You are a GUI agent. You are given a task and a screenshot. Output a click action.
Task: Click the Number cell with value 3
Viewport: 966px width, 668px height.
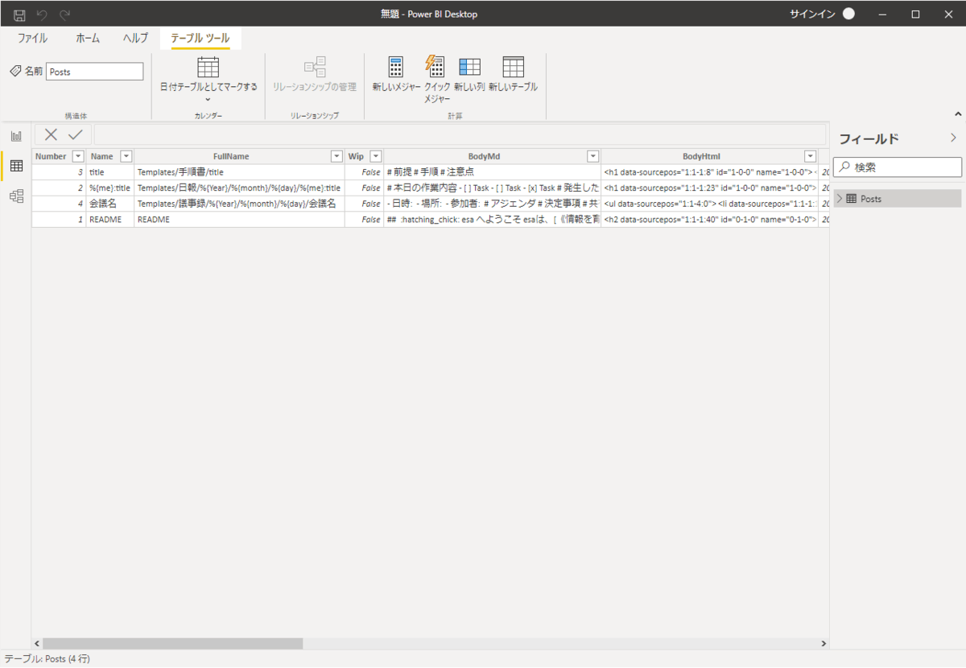(x=59, y=172)
